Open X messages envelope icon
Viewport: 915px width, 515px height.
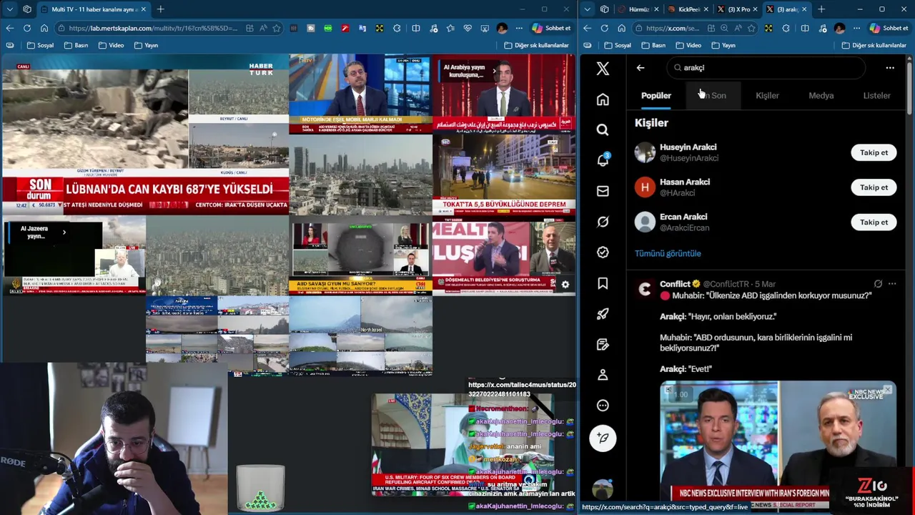pos(603,191)
